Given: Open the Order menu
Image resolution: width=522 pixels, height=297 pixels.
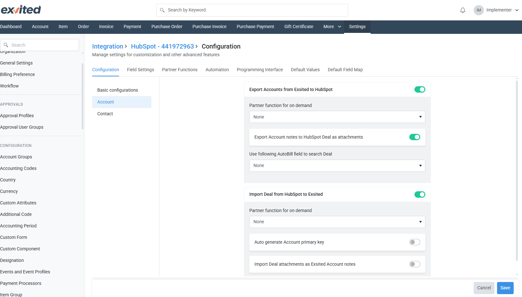Looking at the screenshot, I should pos(83,27).
